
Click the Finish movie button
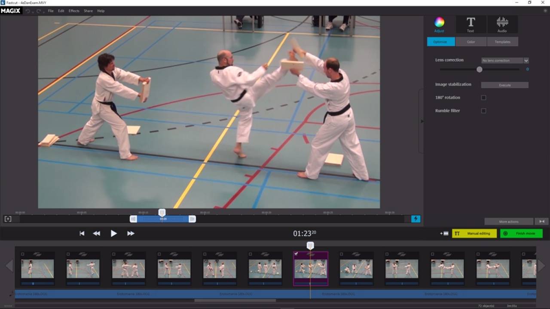[521, 233]
